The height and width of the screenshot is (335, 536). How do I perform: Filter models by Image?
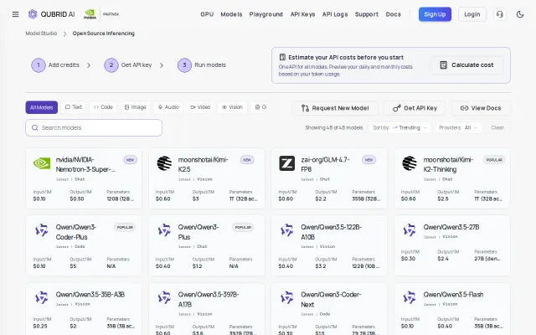136,107
